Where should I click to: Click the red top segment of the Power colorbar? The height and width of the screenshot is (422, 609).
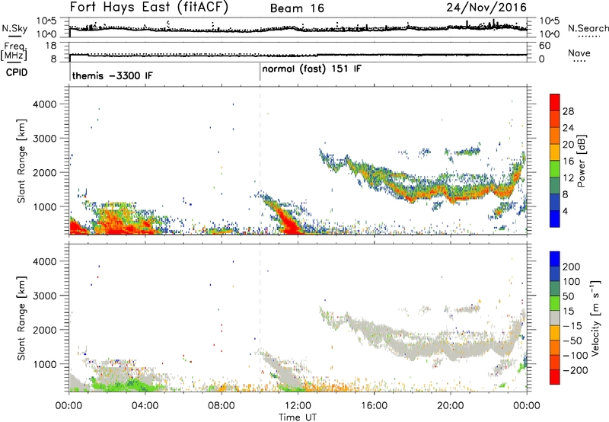pos(555,102)
